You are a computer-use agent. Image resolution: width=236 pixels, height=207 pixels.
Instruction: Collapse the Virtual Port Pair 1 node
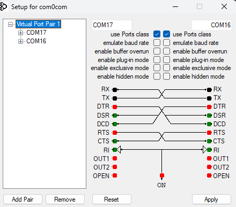(x=11, y=24)
